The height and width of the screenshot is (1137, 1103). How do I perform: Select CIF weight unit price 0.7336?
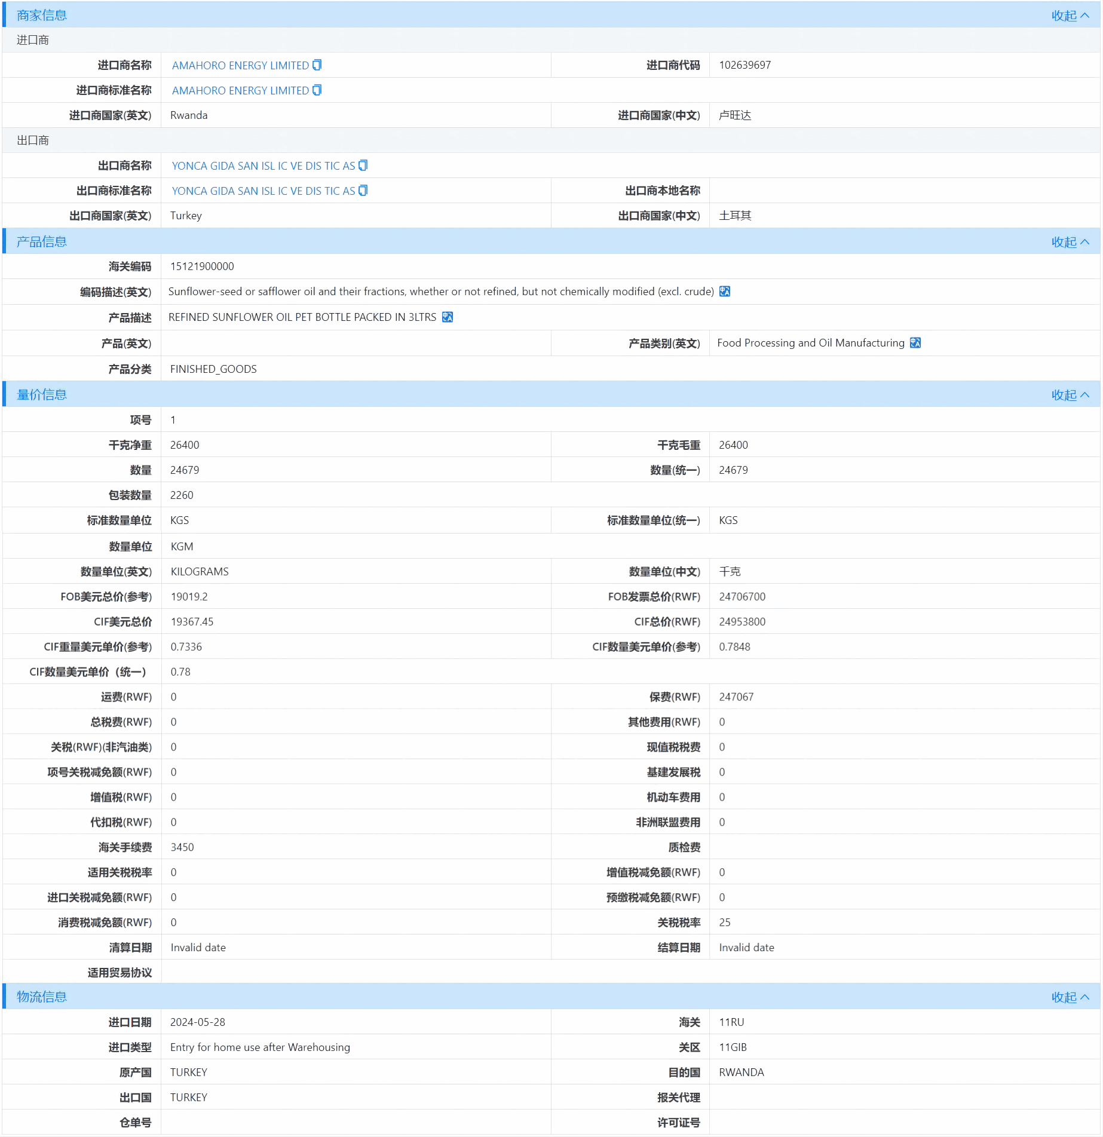click(186, 647)
